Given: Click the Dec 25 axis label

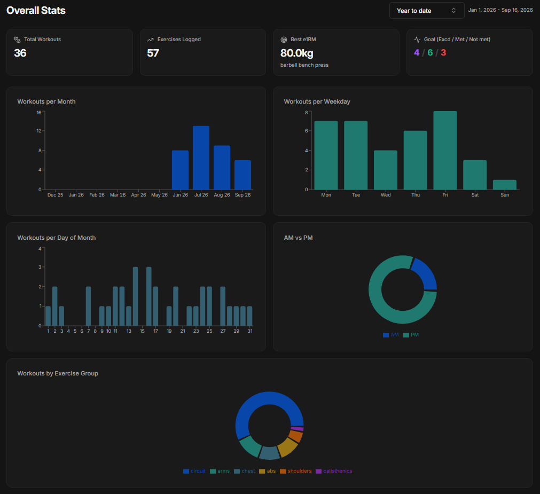Looking at the screenshot, I should tap(55, 195).
